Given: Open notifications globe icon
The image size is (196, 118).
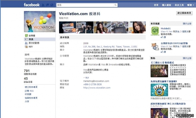Looking at the screenshot, I should click(52, 5).
